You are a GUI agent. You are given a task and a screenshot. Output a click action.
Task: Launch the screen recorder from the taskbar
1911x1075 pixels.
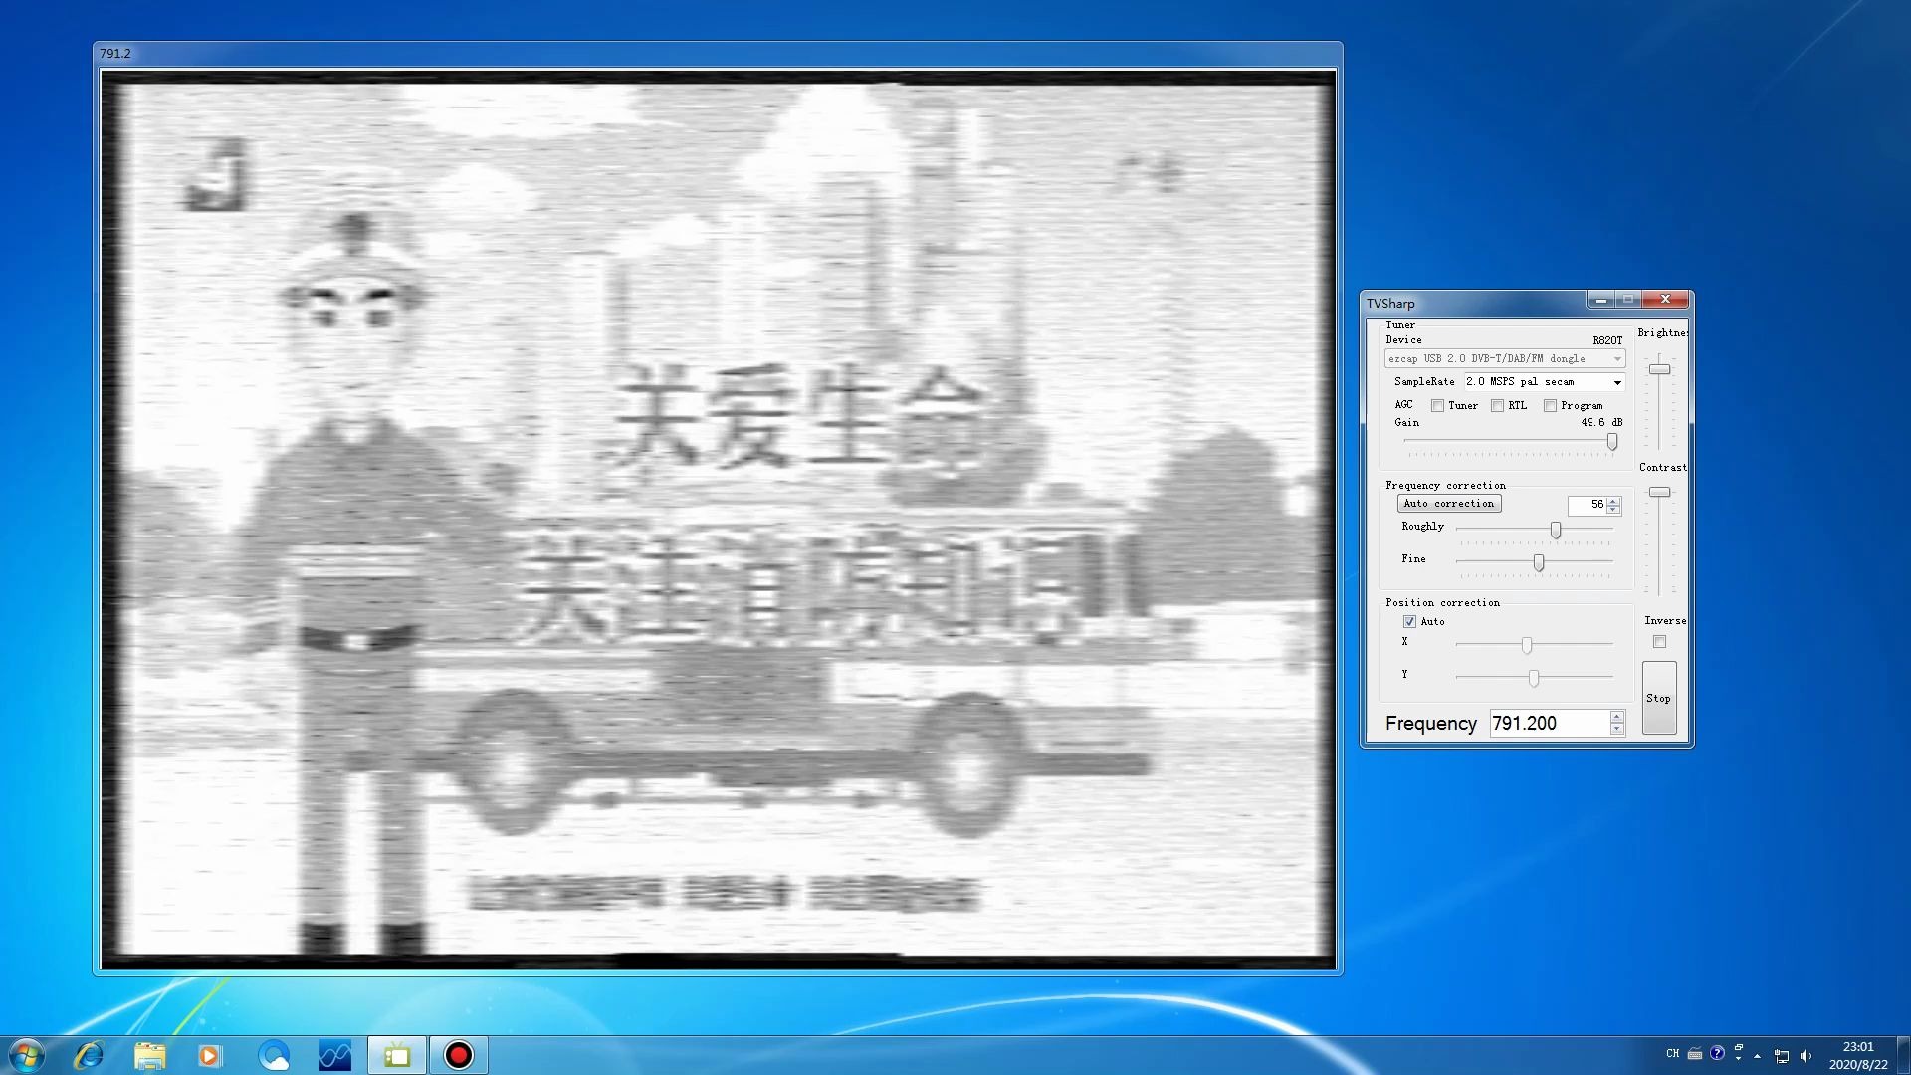point(458,1054)
